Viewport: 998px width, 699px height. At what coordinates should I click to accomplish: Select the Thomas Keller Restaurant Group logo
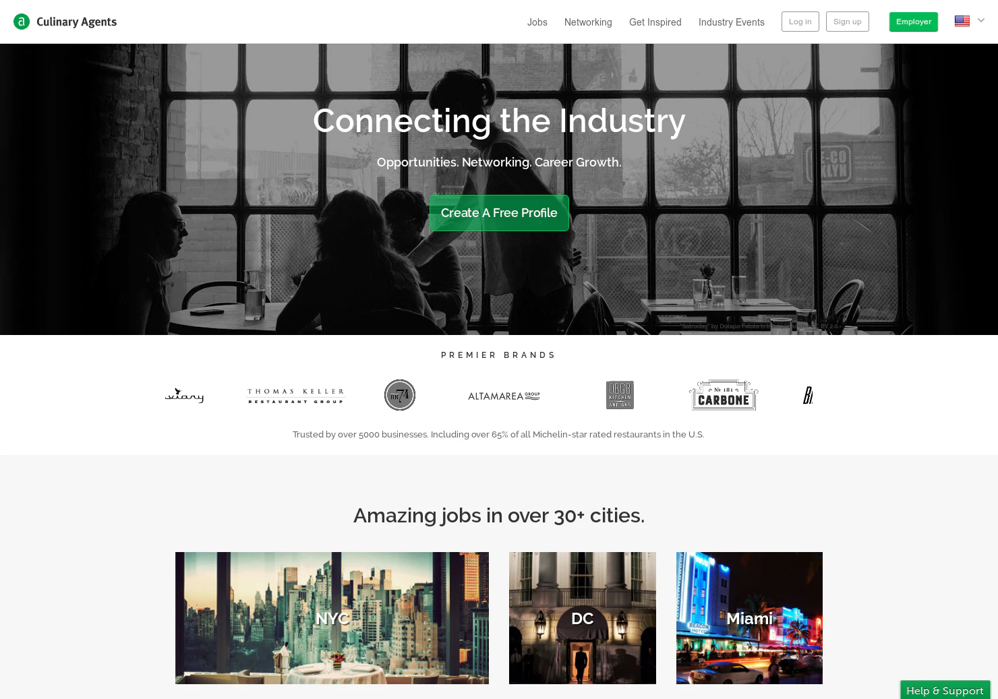pyautogui.click(x=295, y=396)
